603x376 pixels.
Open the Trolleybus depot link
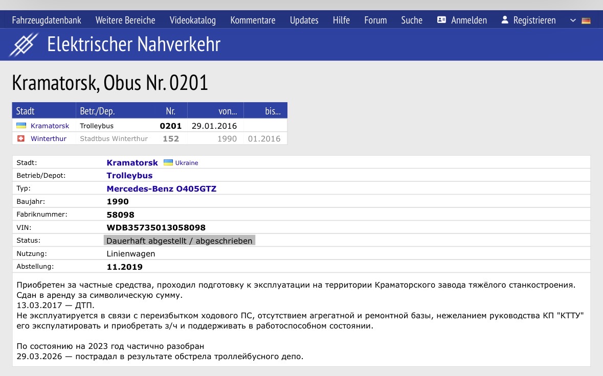[x=129, y=176]
